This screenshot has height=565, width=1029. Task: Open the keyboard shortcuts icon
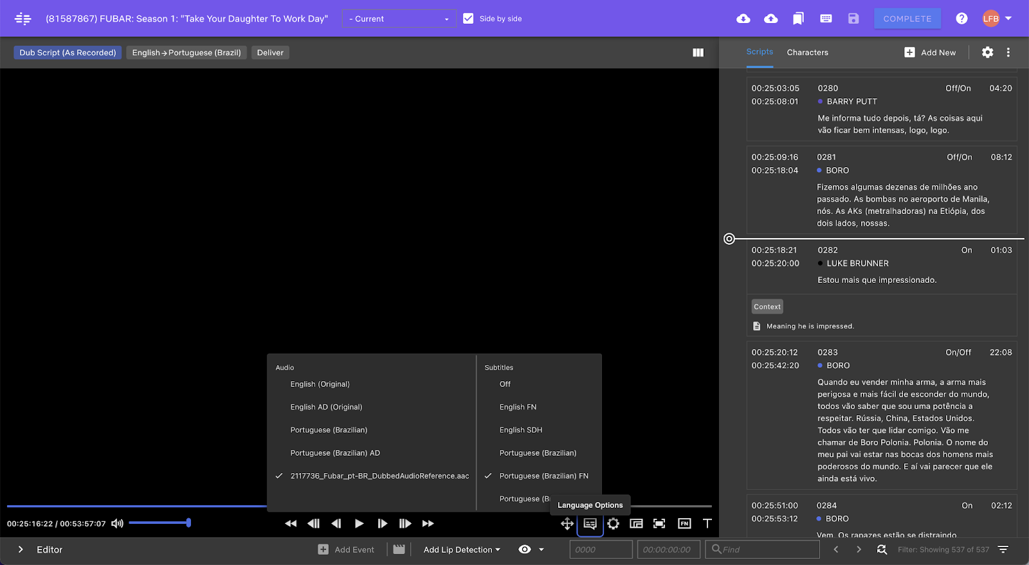tap(826, 19)
